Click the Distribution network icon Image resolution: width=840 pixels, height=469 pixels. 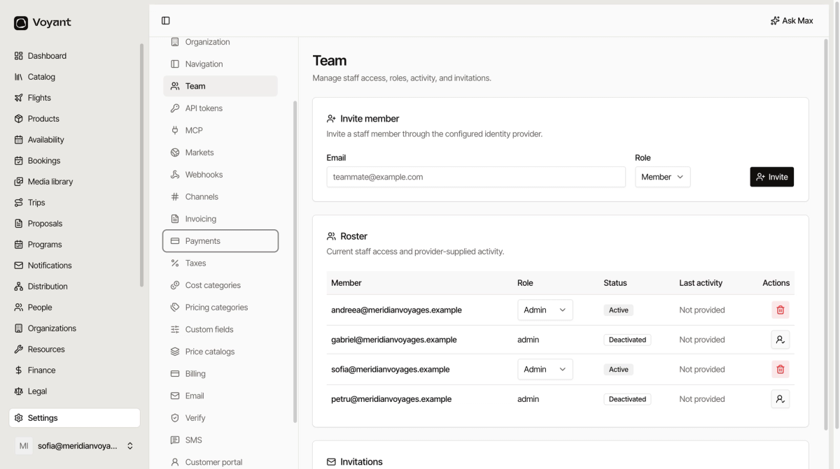[x=19, y=287]
